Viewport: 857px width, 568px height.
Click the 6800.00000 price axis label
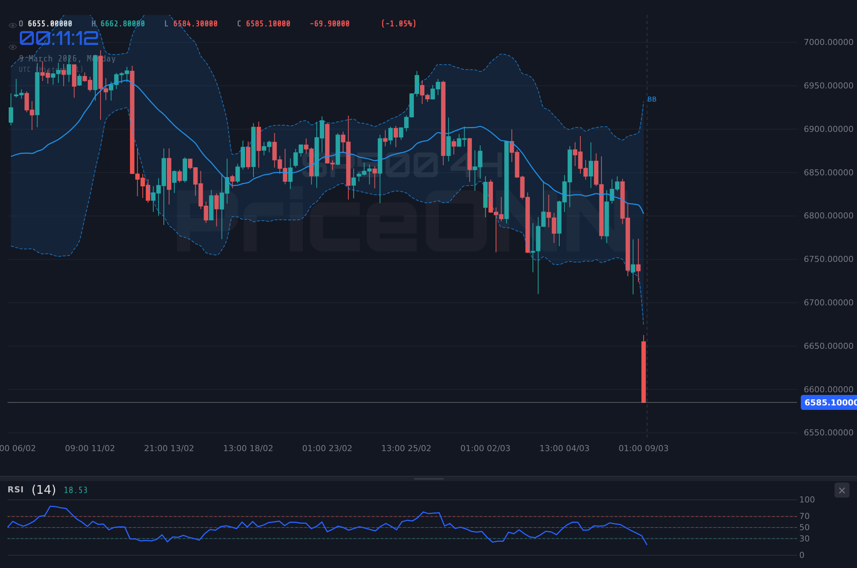coord(829,215)
